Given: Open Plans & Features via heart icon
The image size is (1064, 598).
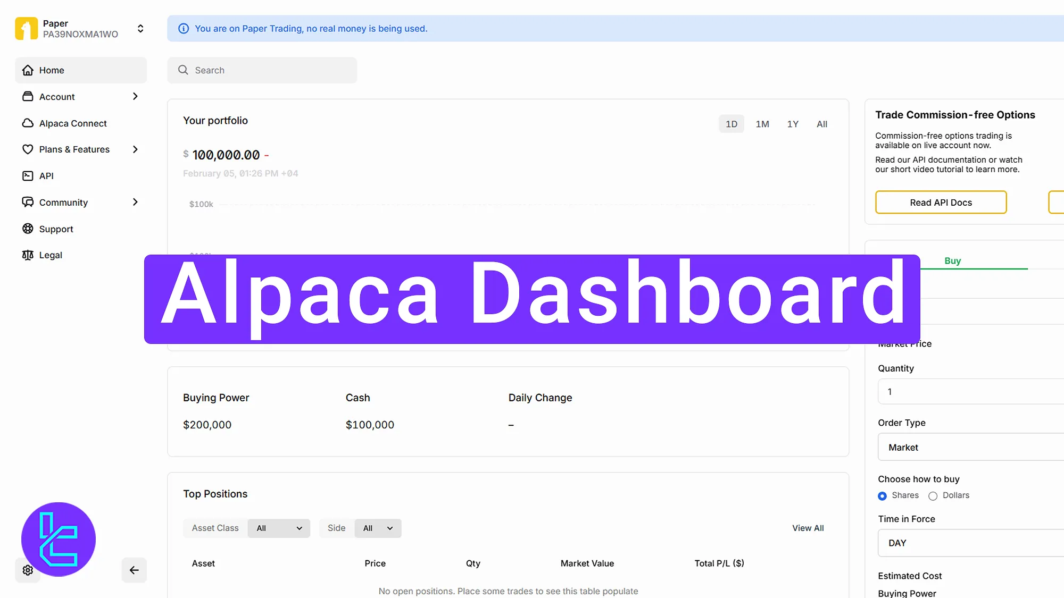Looking at the screenshot, I should pyautogui.click(x=28, y=149).
